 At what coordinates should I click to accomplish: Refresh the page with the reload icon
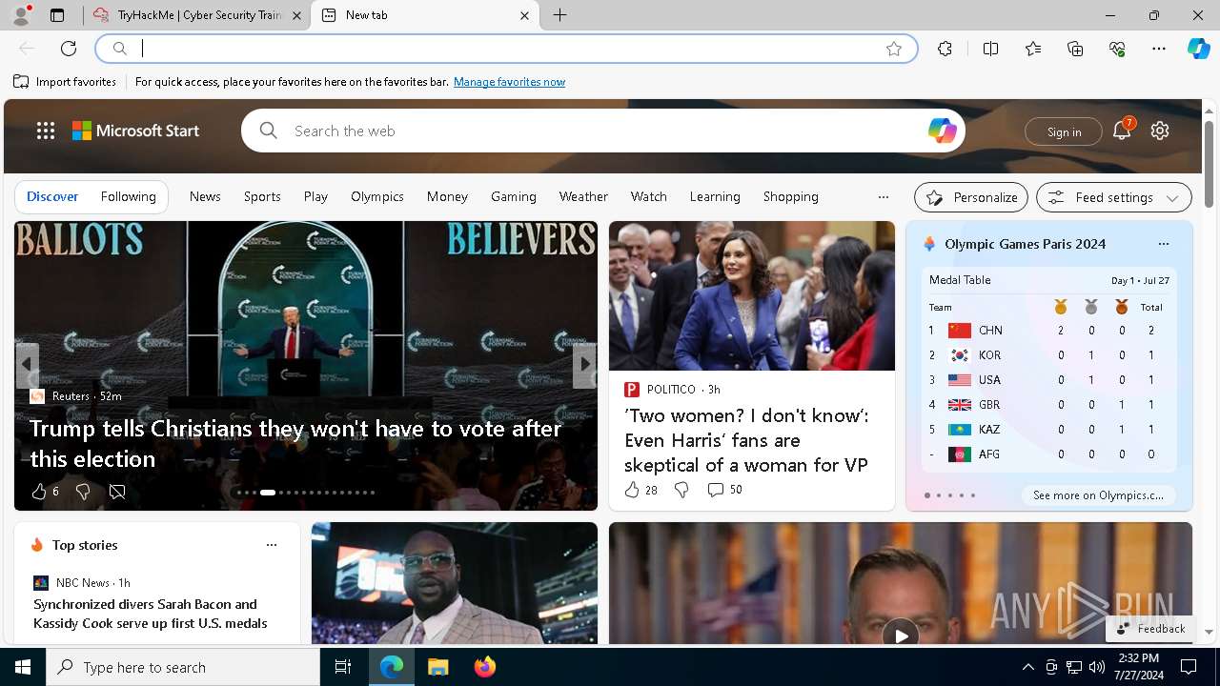tap(69, 49)
